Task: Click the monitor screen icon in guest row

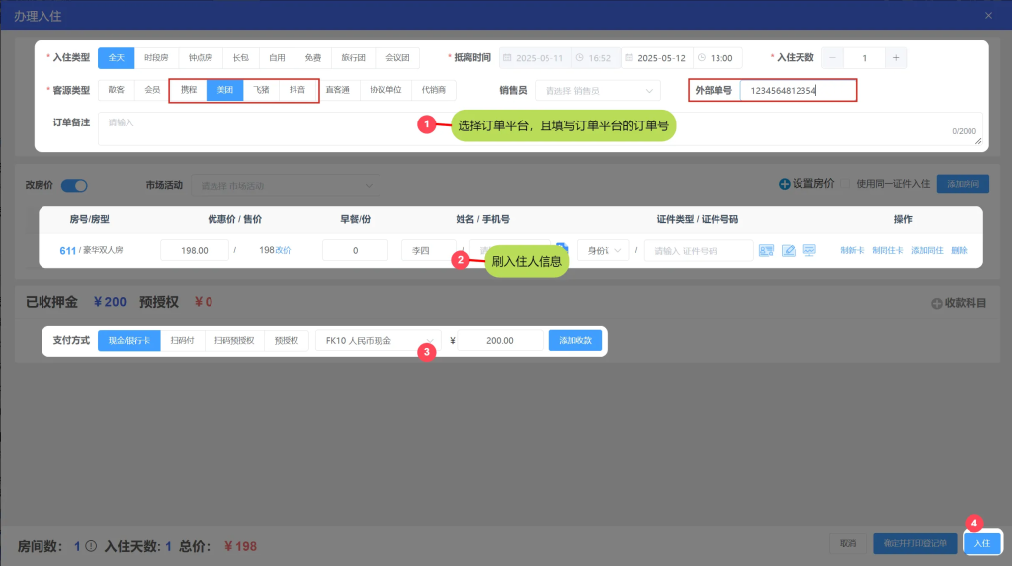Action: coord(809,251)
